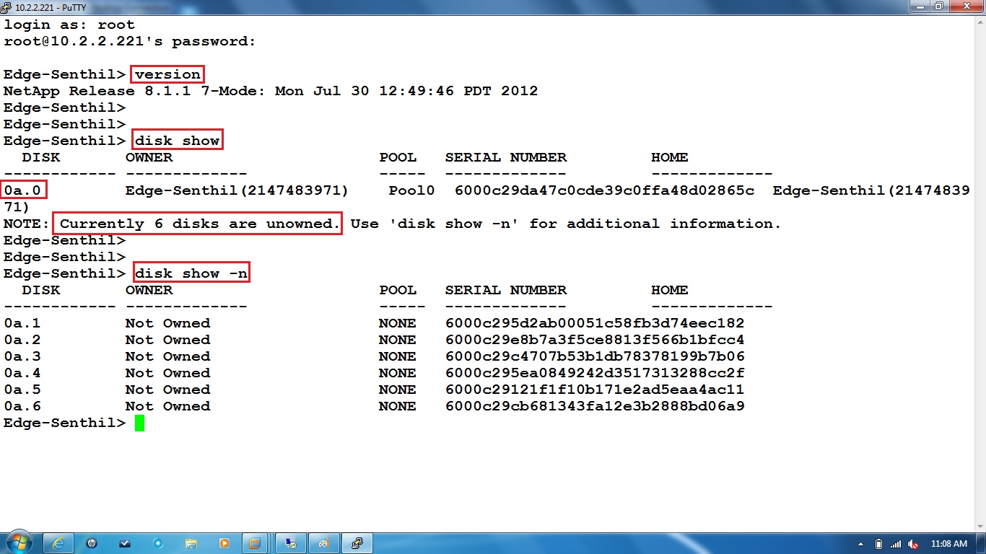Click disk name '0a.5'
The height and width of the screenshot is (554, 986).
tap(22, 390)
